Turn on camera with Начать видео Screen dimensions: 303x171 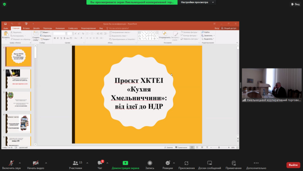(35, 163)
